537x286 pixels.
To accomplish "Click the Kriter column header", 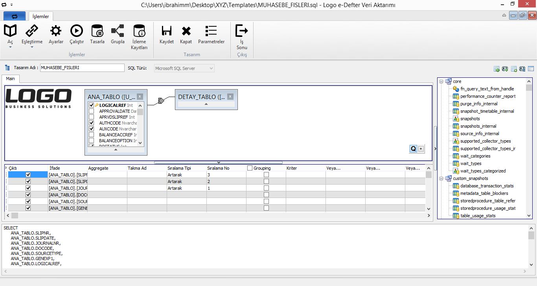I will pos(305,168).
